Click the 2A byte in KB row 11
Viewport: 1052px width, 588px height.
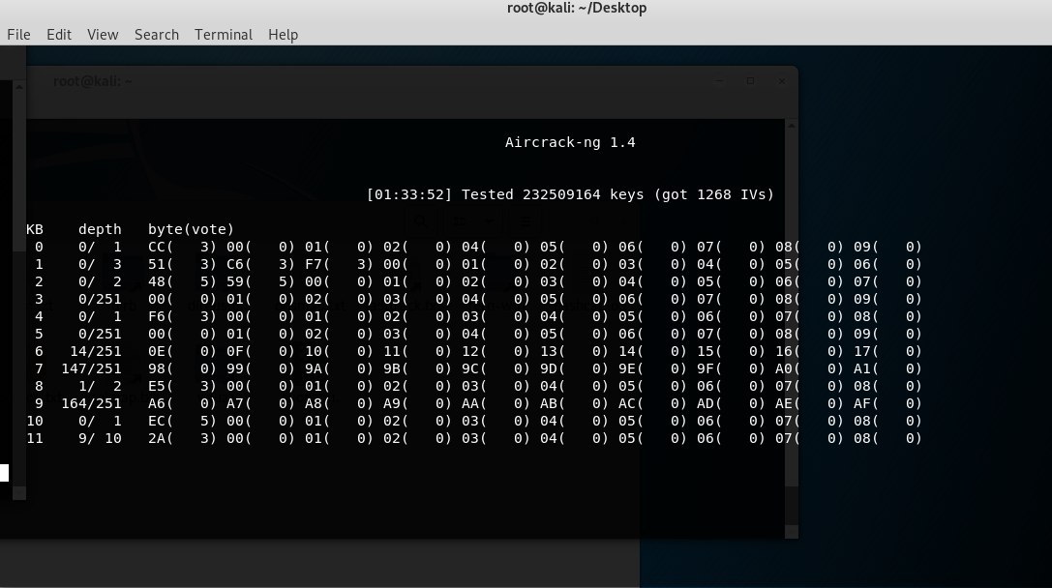(x=157, y=438)
